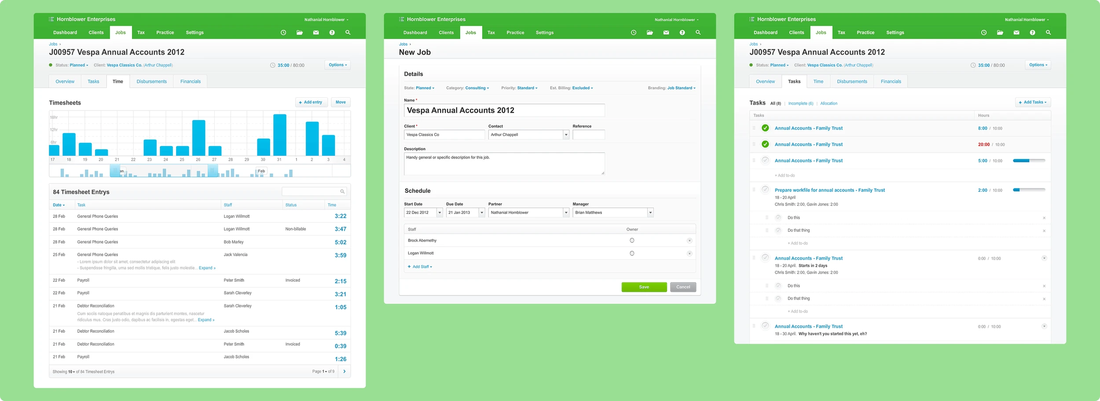This screenshot has height=401, width=1100.
Task: Mark 5:00 Annual Accounts task complete
Action: point(765,160)
